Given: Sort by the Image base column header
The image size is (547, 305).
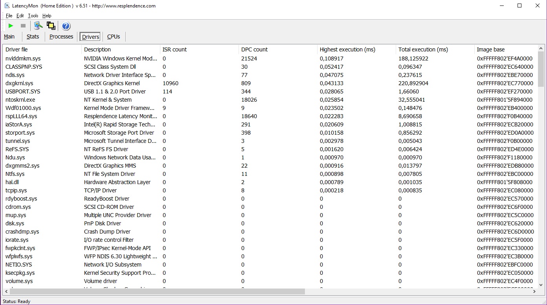Looking at the screenshot, I should click(x=506, y=49).
